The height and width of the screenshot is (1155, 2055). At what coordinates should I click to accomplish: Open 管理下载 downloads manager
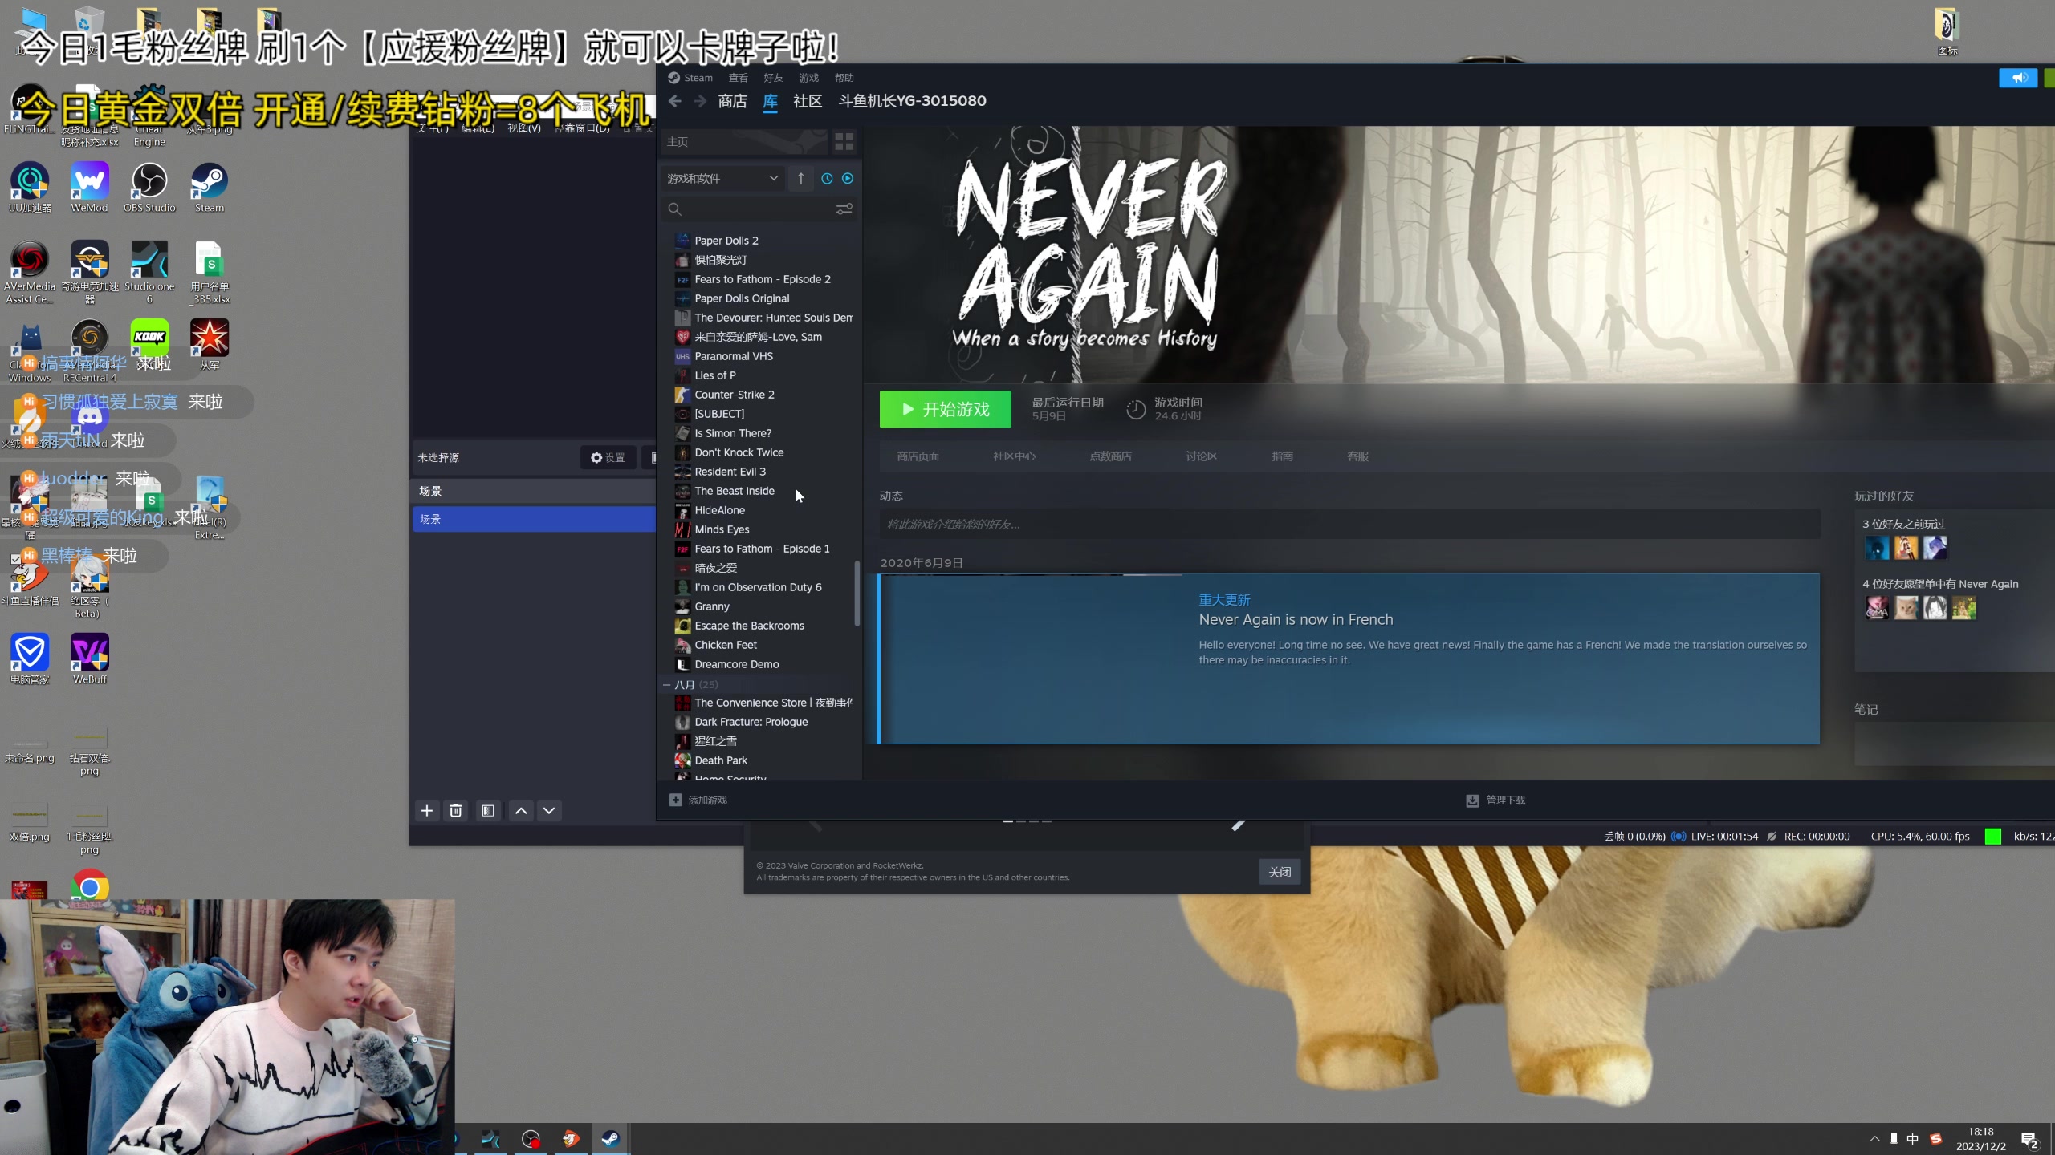(x=1496, y=800)
